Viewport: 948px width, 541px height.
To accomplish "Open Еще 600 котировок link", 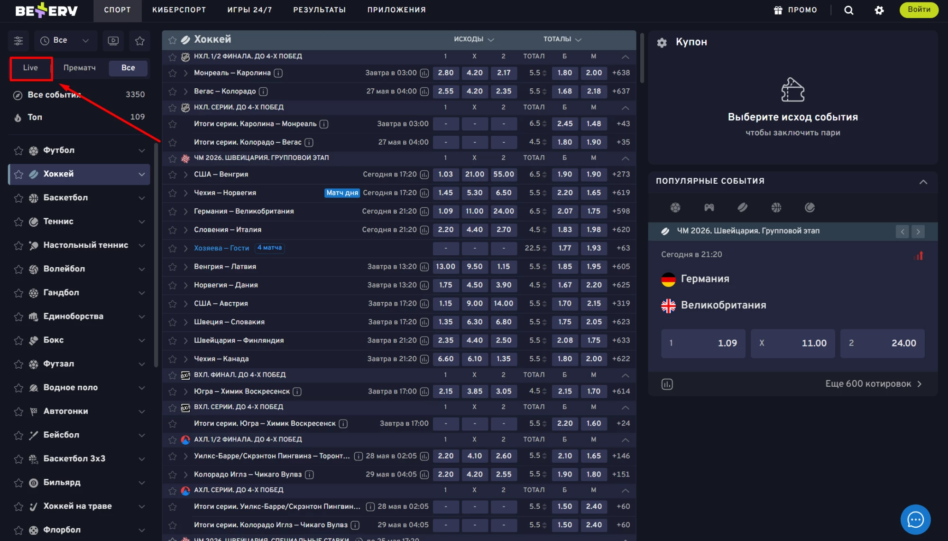I will (x=874, y=384).
